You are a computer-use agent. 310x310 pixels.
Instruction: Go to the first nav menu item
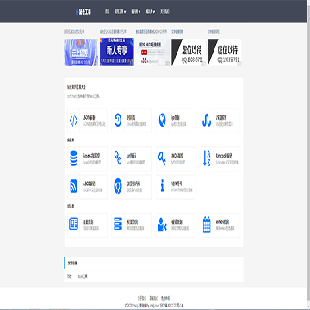tap(107, 11)
